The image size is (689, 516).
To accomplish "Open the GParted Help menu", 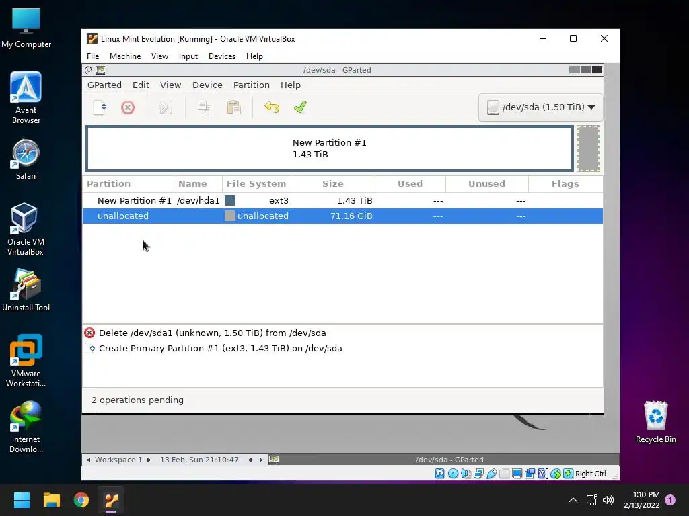I will click(291, 85).
